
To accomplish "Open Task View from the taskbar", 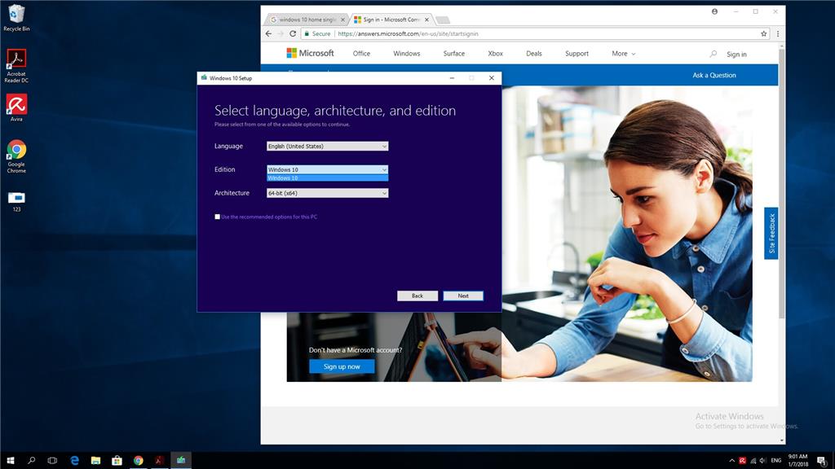I will pyautogui.click(x=52, y=460).
